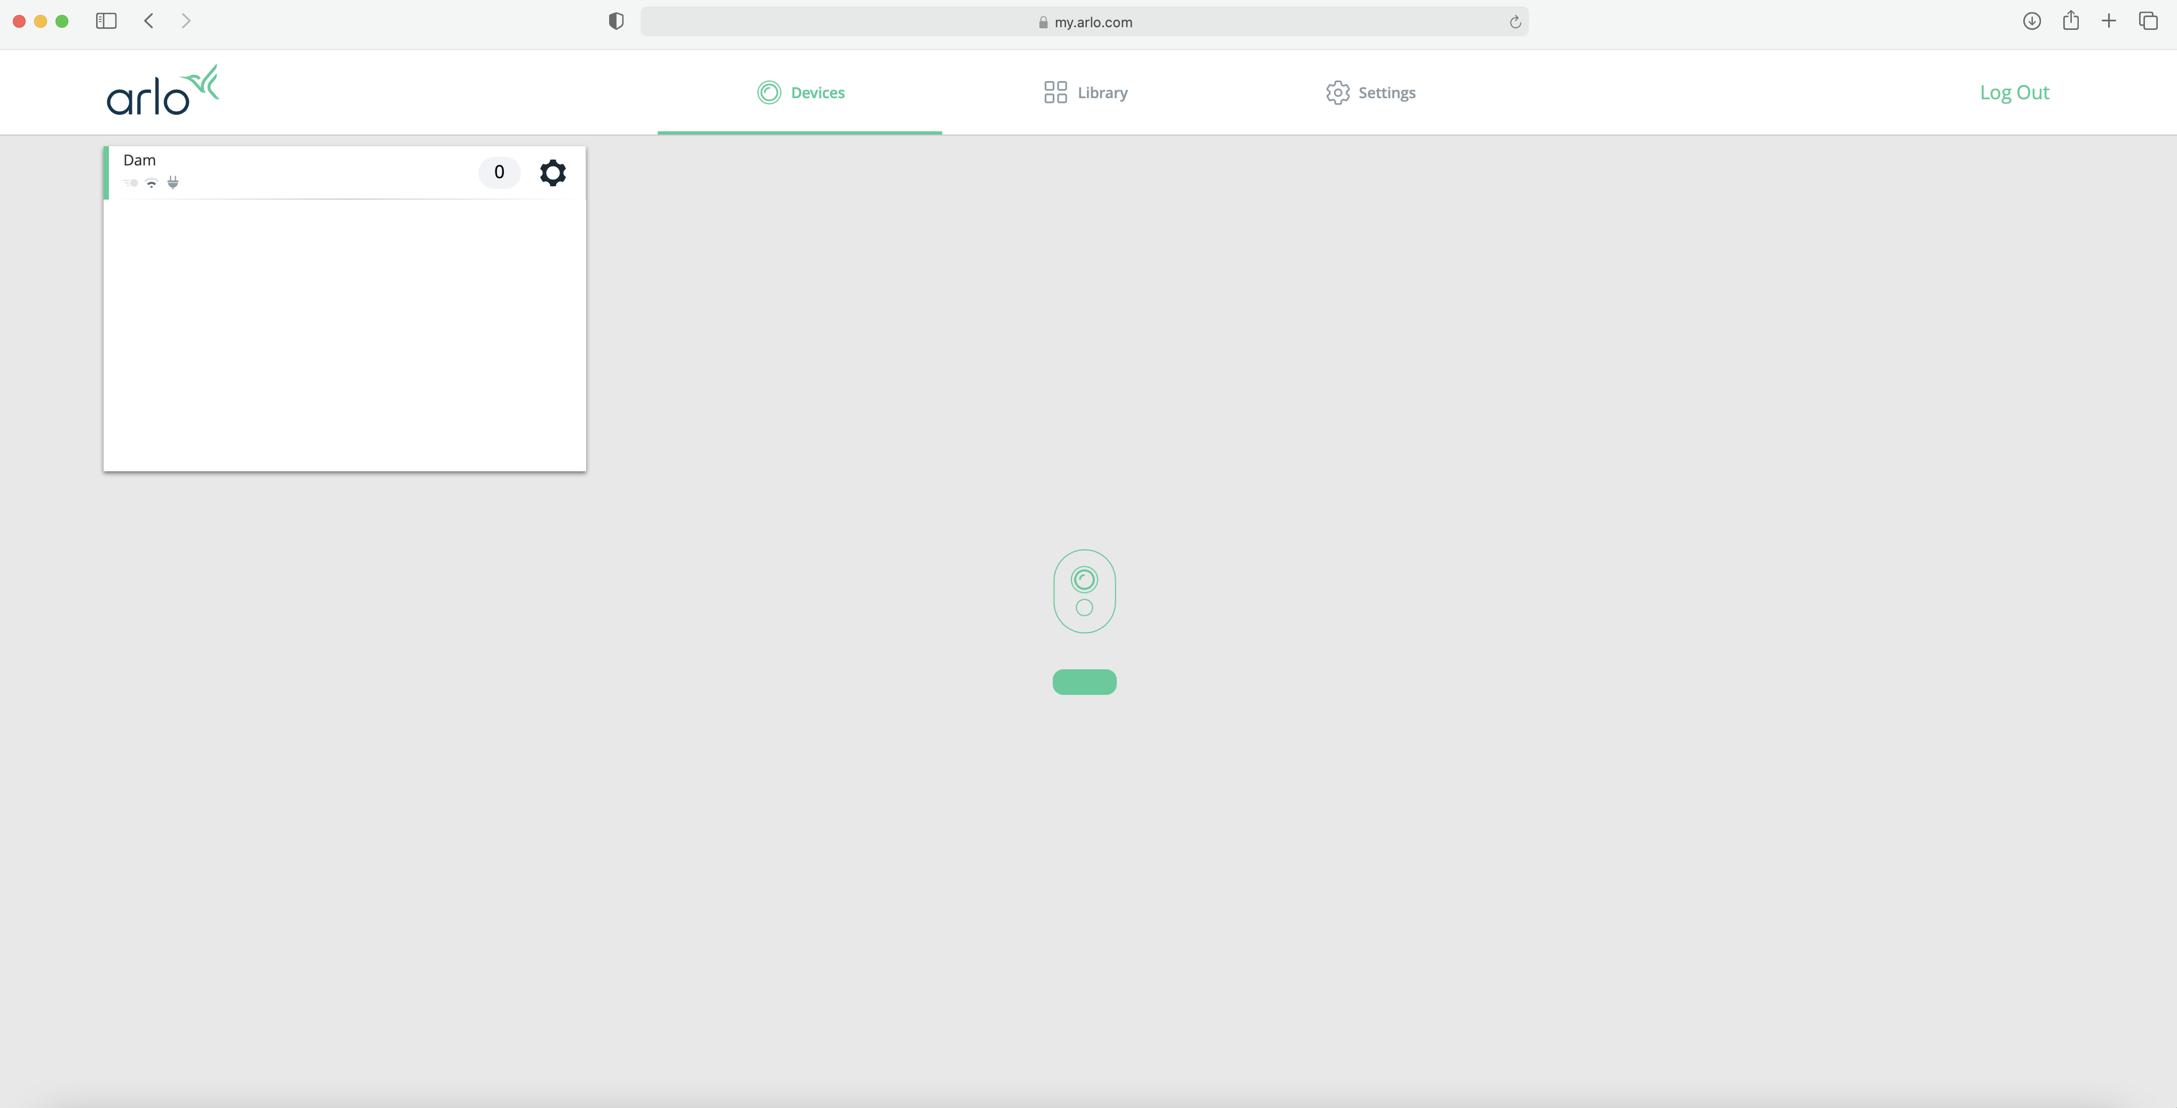
Task: Open settings for the Dam device via gear icon
Action: [553, 172]
